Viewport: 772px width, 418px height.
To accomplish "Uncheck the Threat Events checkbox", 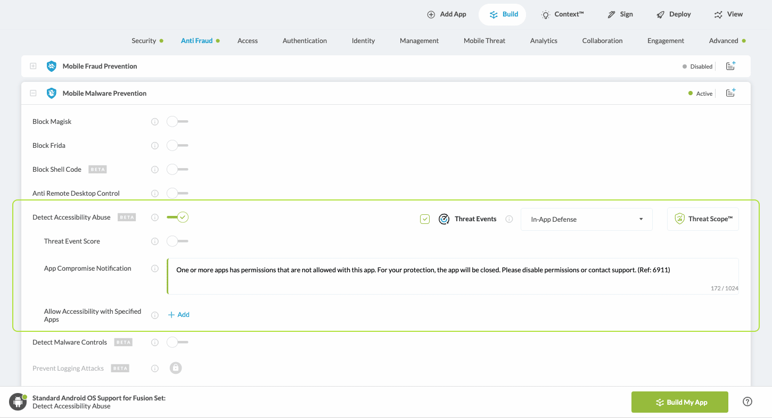I will [425, 219].
